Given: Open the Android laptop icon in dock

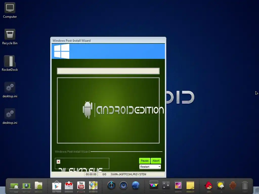Looking at the screenshot, I should [14, 186].
